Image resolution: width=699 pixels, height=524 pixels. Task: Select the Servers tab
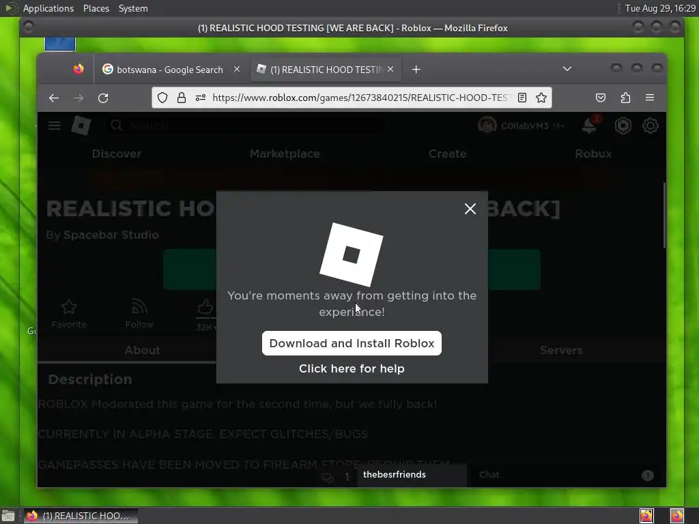[x=561, y=350]
